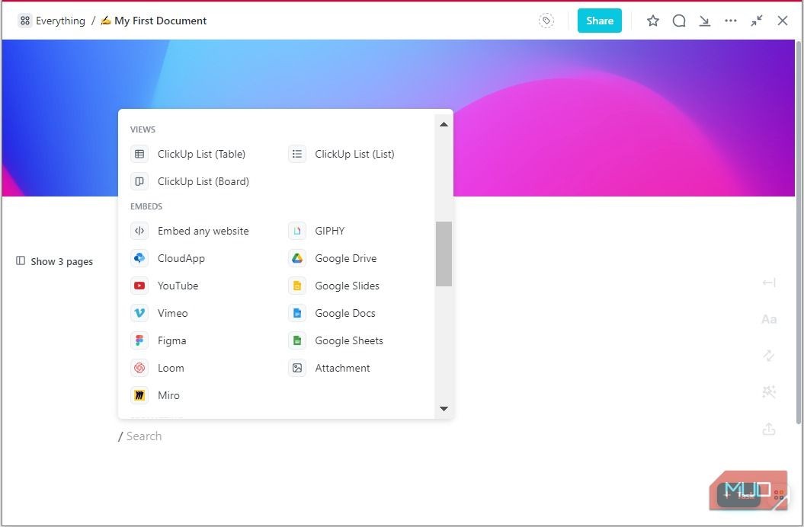Choose the Loom embed label

coord(171,368)
